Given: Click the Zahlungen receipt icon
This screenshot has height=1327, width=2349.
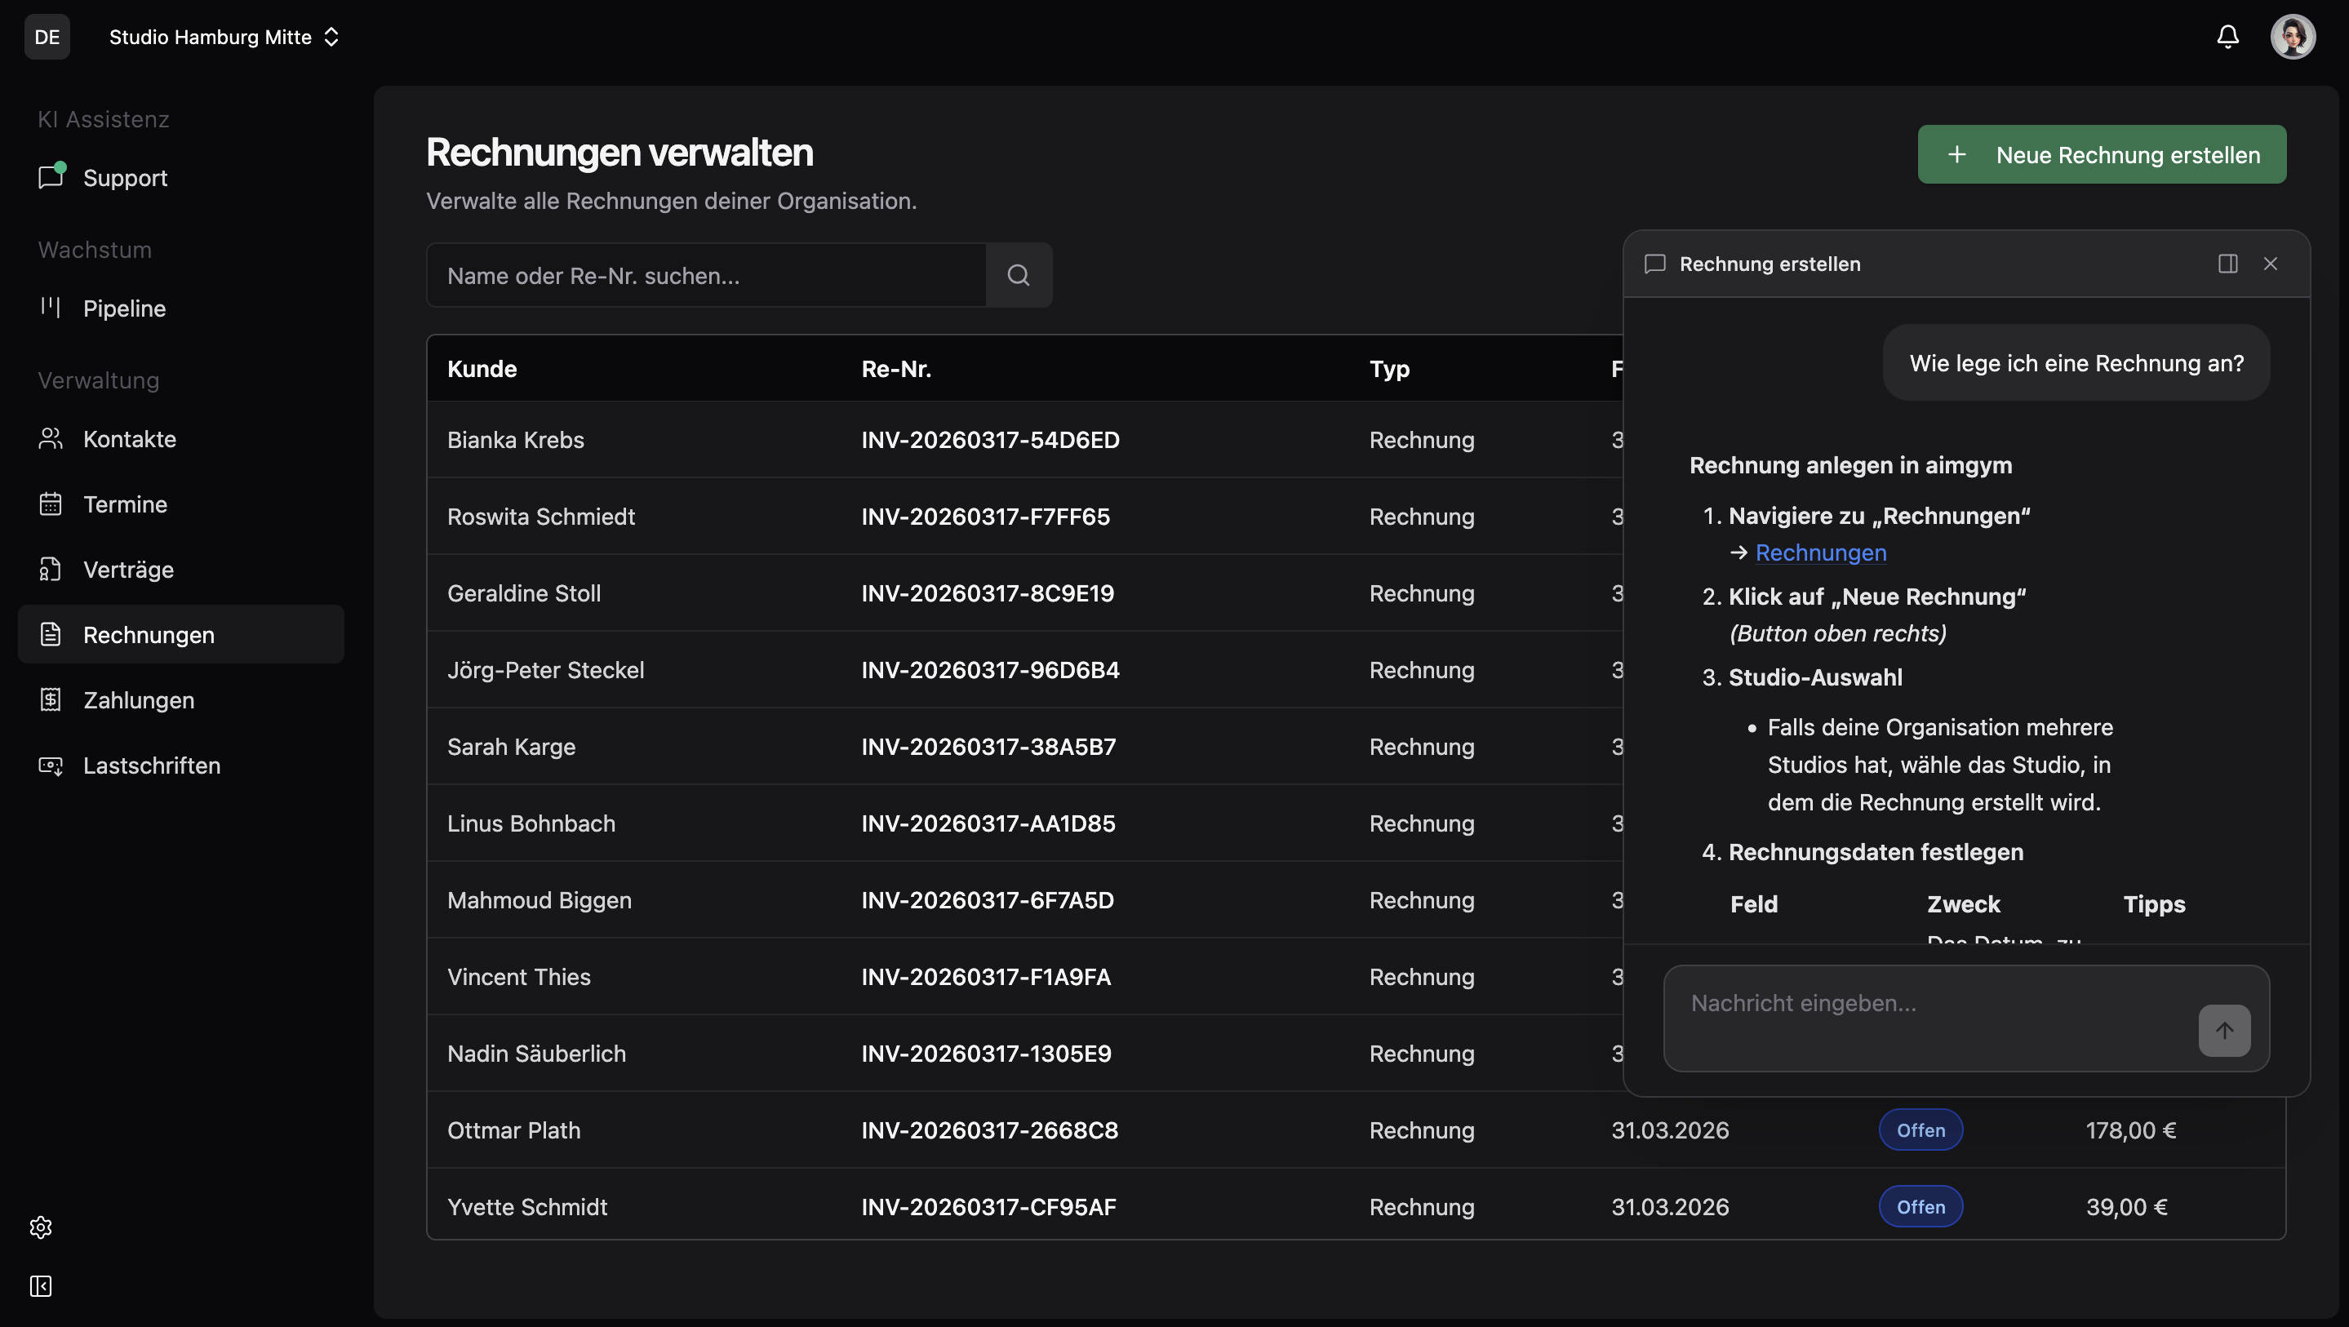Looking at the screenshot, I should 51,700.
